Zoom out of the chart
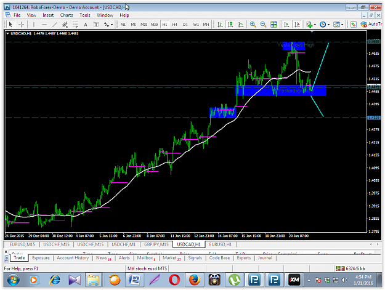This screenshot has width=385, height=290. point(263,24)
